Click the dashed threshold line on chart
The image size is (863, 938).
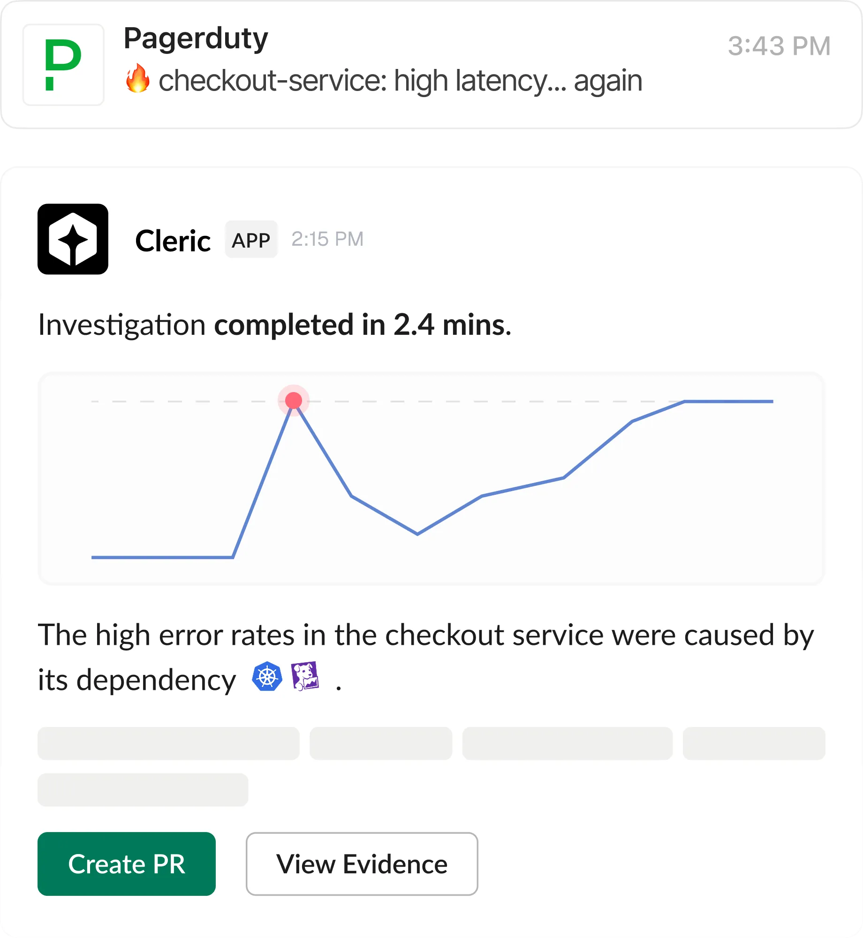pyautogui.click(x=469, y=401)
